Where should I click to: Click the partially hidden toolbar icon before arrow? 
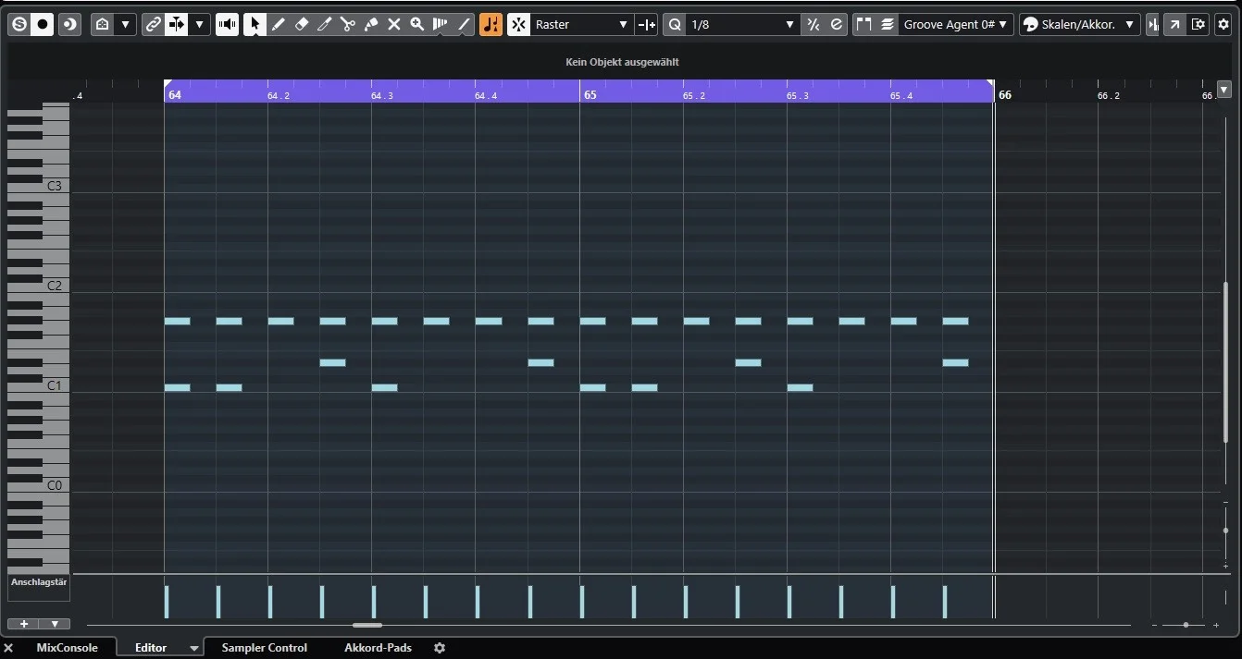(1152, 24)
